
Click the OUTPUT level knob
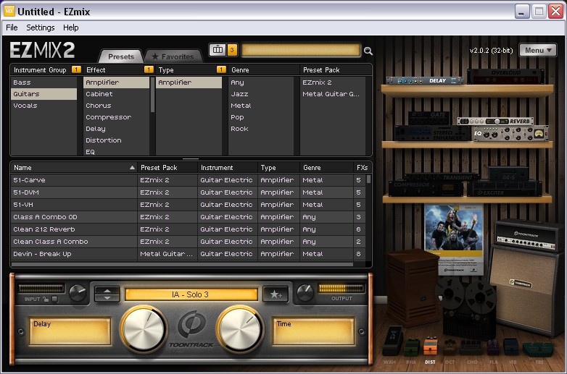pos(305,292)
